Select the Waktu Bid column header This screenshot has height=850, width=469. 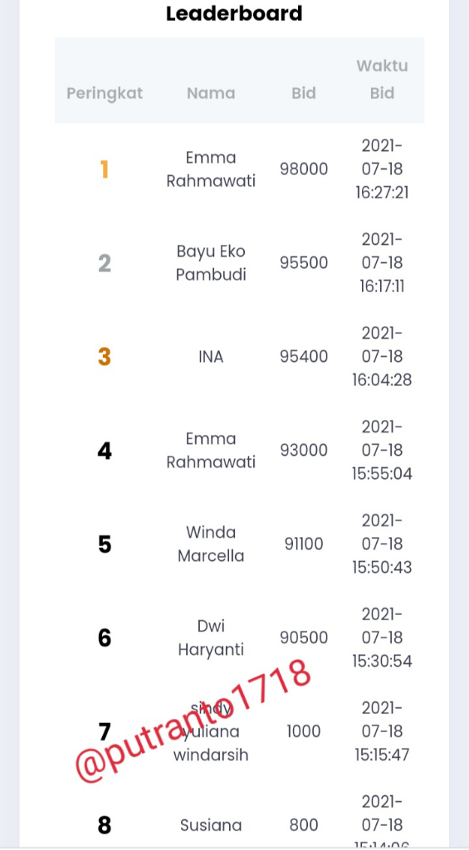coord(382,80)
